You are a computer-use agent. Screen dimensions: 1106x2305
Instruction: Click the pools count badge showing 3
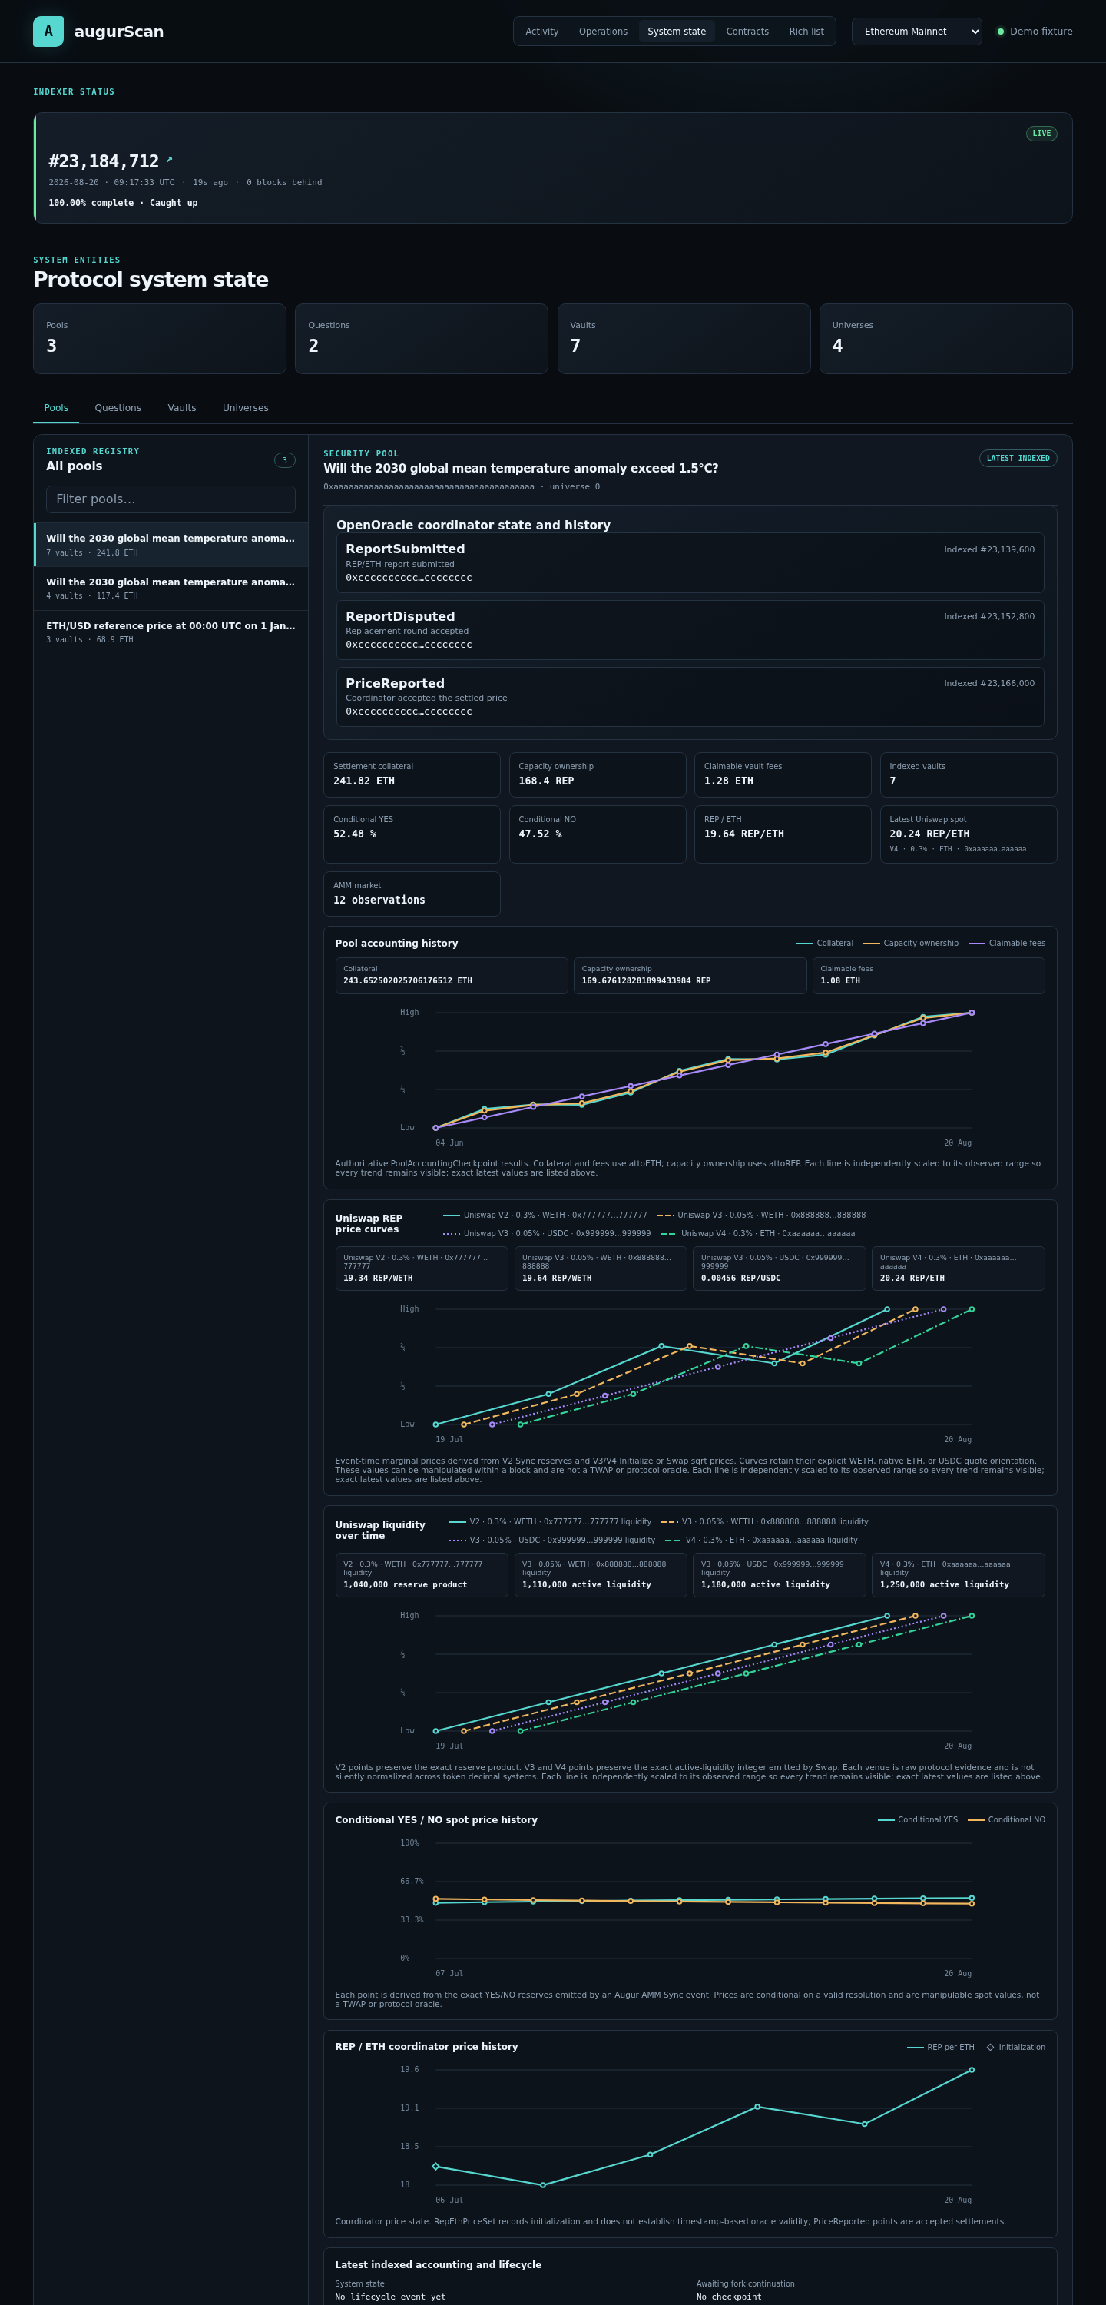click(284, 461)
